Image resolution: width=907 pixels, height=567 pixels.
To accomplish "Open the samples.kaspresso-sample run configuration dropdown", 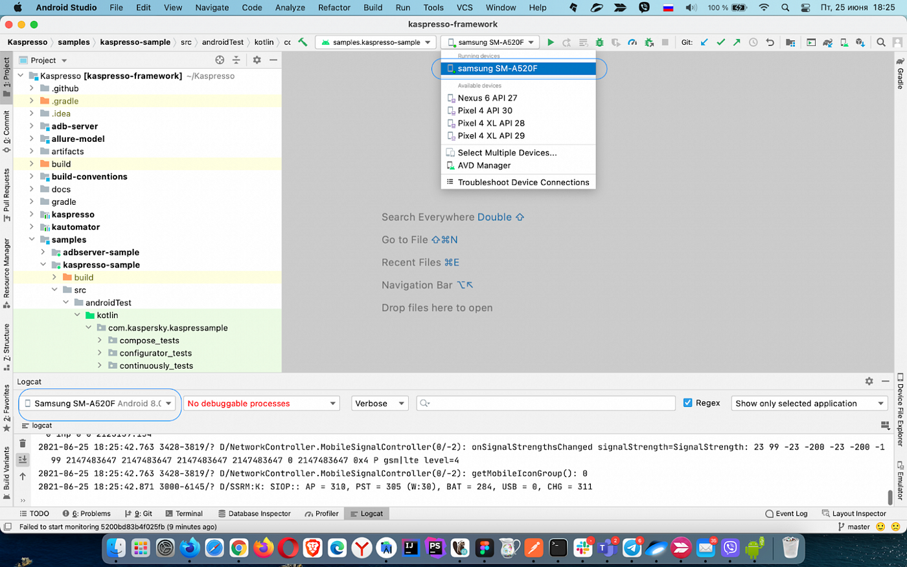I will pos(376,42).
